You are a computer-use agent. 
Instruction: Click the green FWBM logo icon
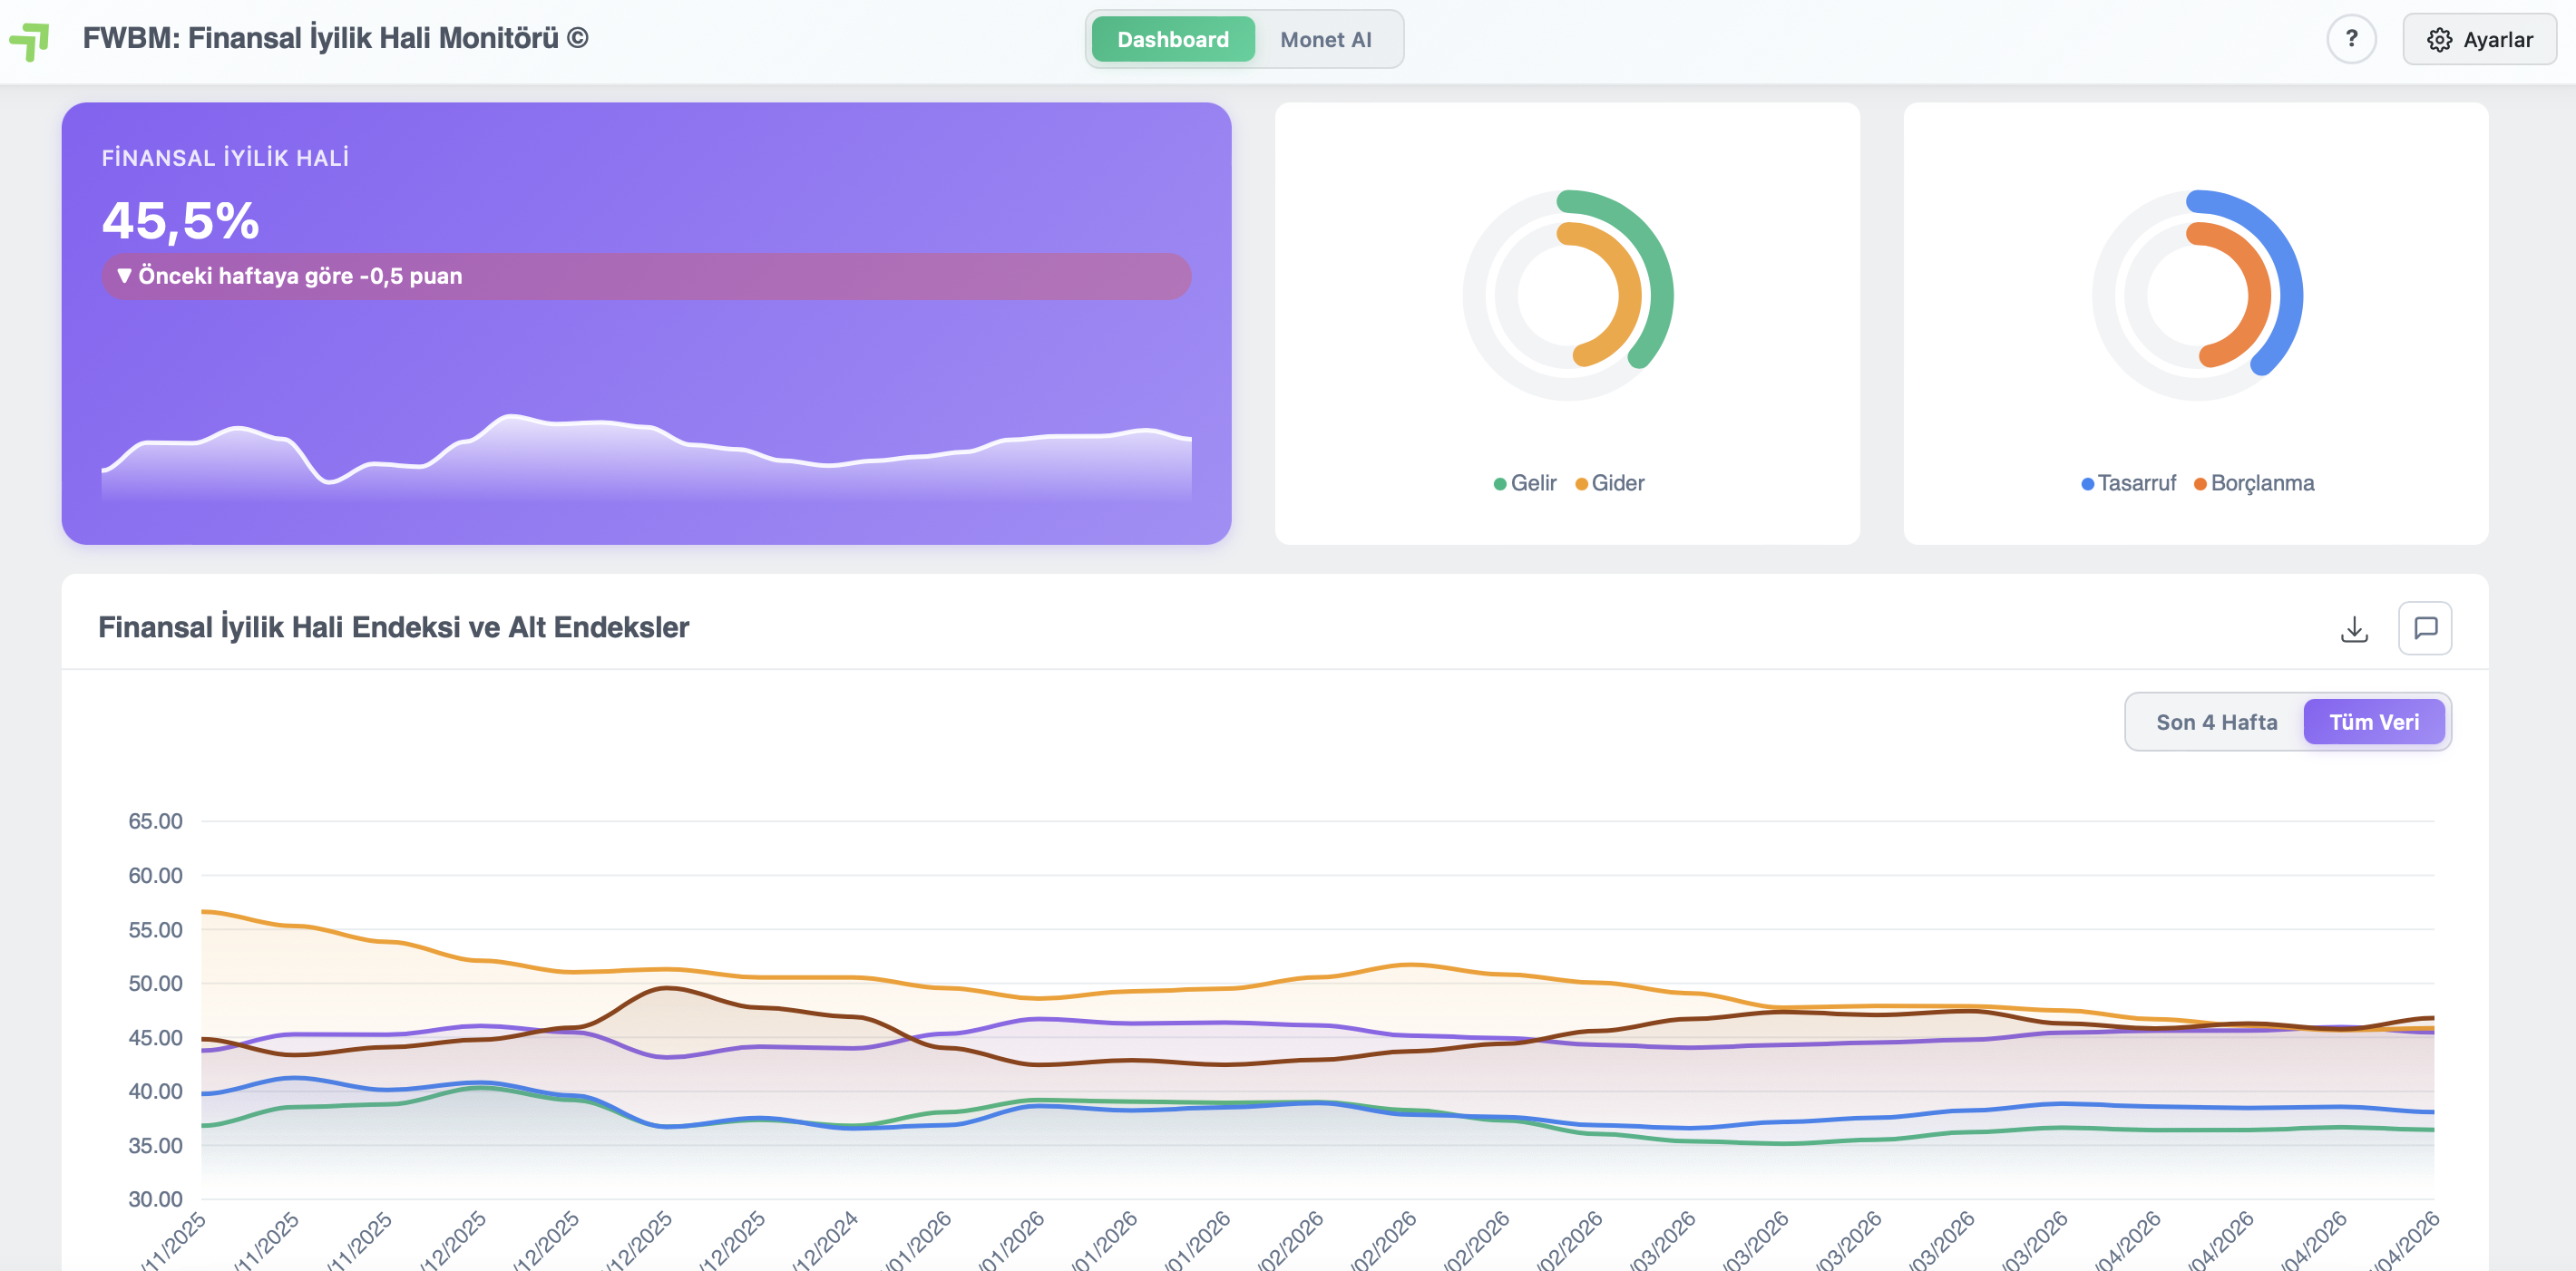coord(29,41)
